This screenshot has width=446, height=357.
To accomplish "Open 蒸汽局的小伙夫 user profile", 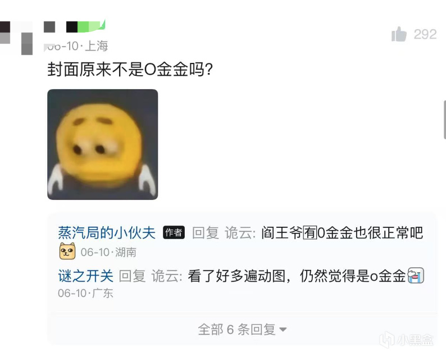I will click(x=107, y=233).
